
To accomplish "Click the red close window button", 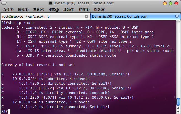I will tap(176, 3).
